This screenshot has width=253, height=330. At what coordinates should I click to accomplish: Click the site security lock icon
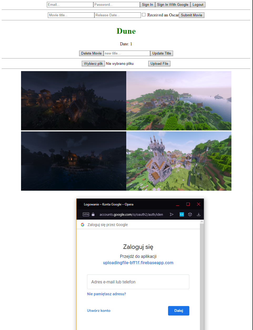click(x=93, y=214)
